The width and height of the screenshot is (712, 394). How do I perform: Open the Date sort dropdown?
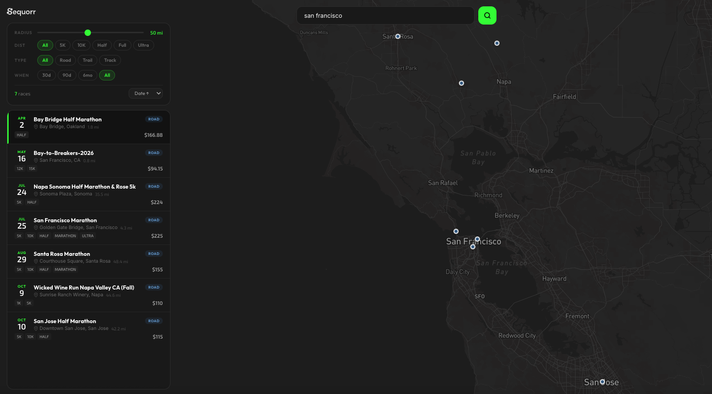point(145,93)
